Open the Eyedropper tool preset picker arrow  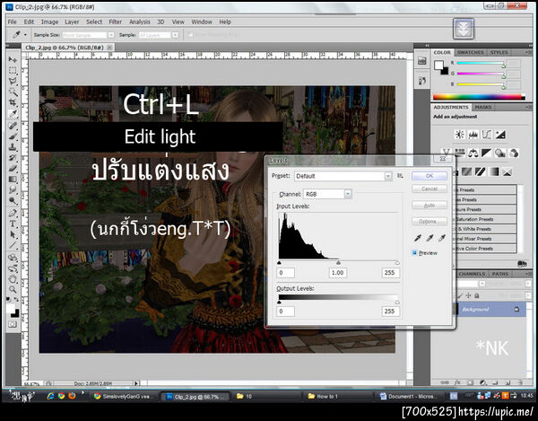pos(25,35)
